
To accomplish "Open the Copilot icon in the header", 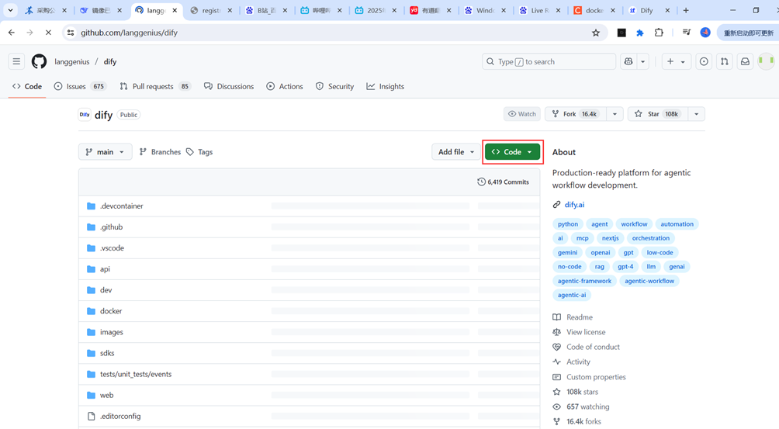I will point(628,61).
